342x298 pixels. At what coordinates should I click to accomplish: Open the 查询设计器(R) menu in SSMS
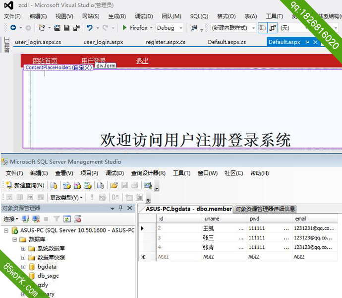[148, 173]
